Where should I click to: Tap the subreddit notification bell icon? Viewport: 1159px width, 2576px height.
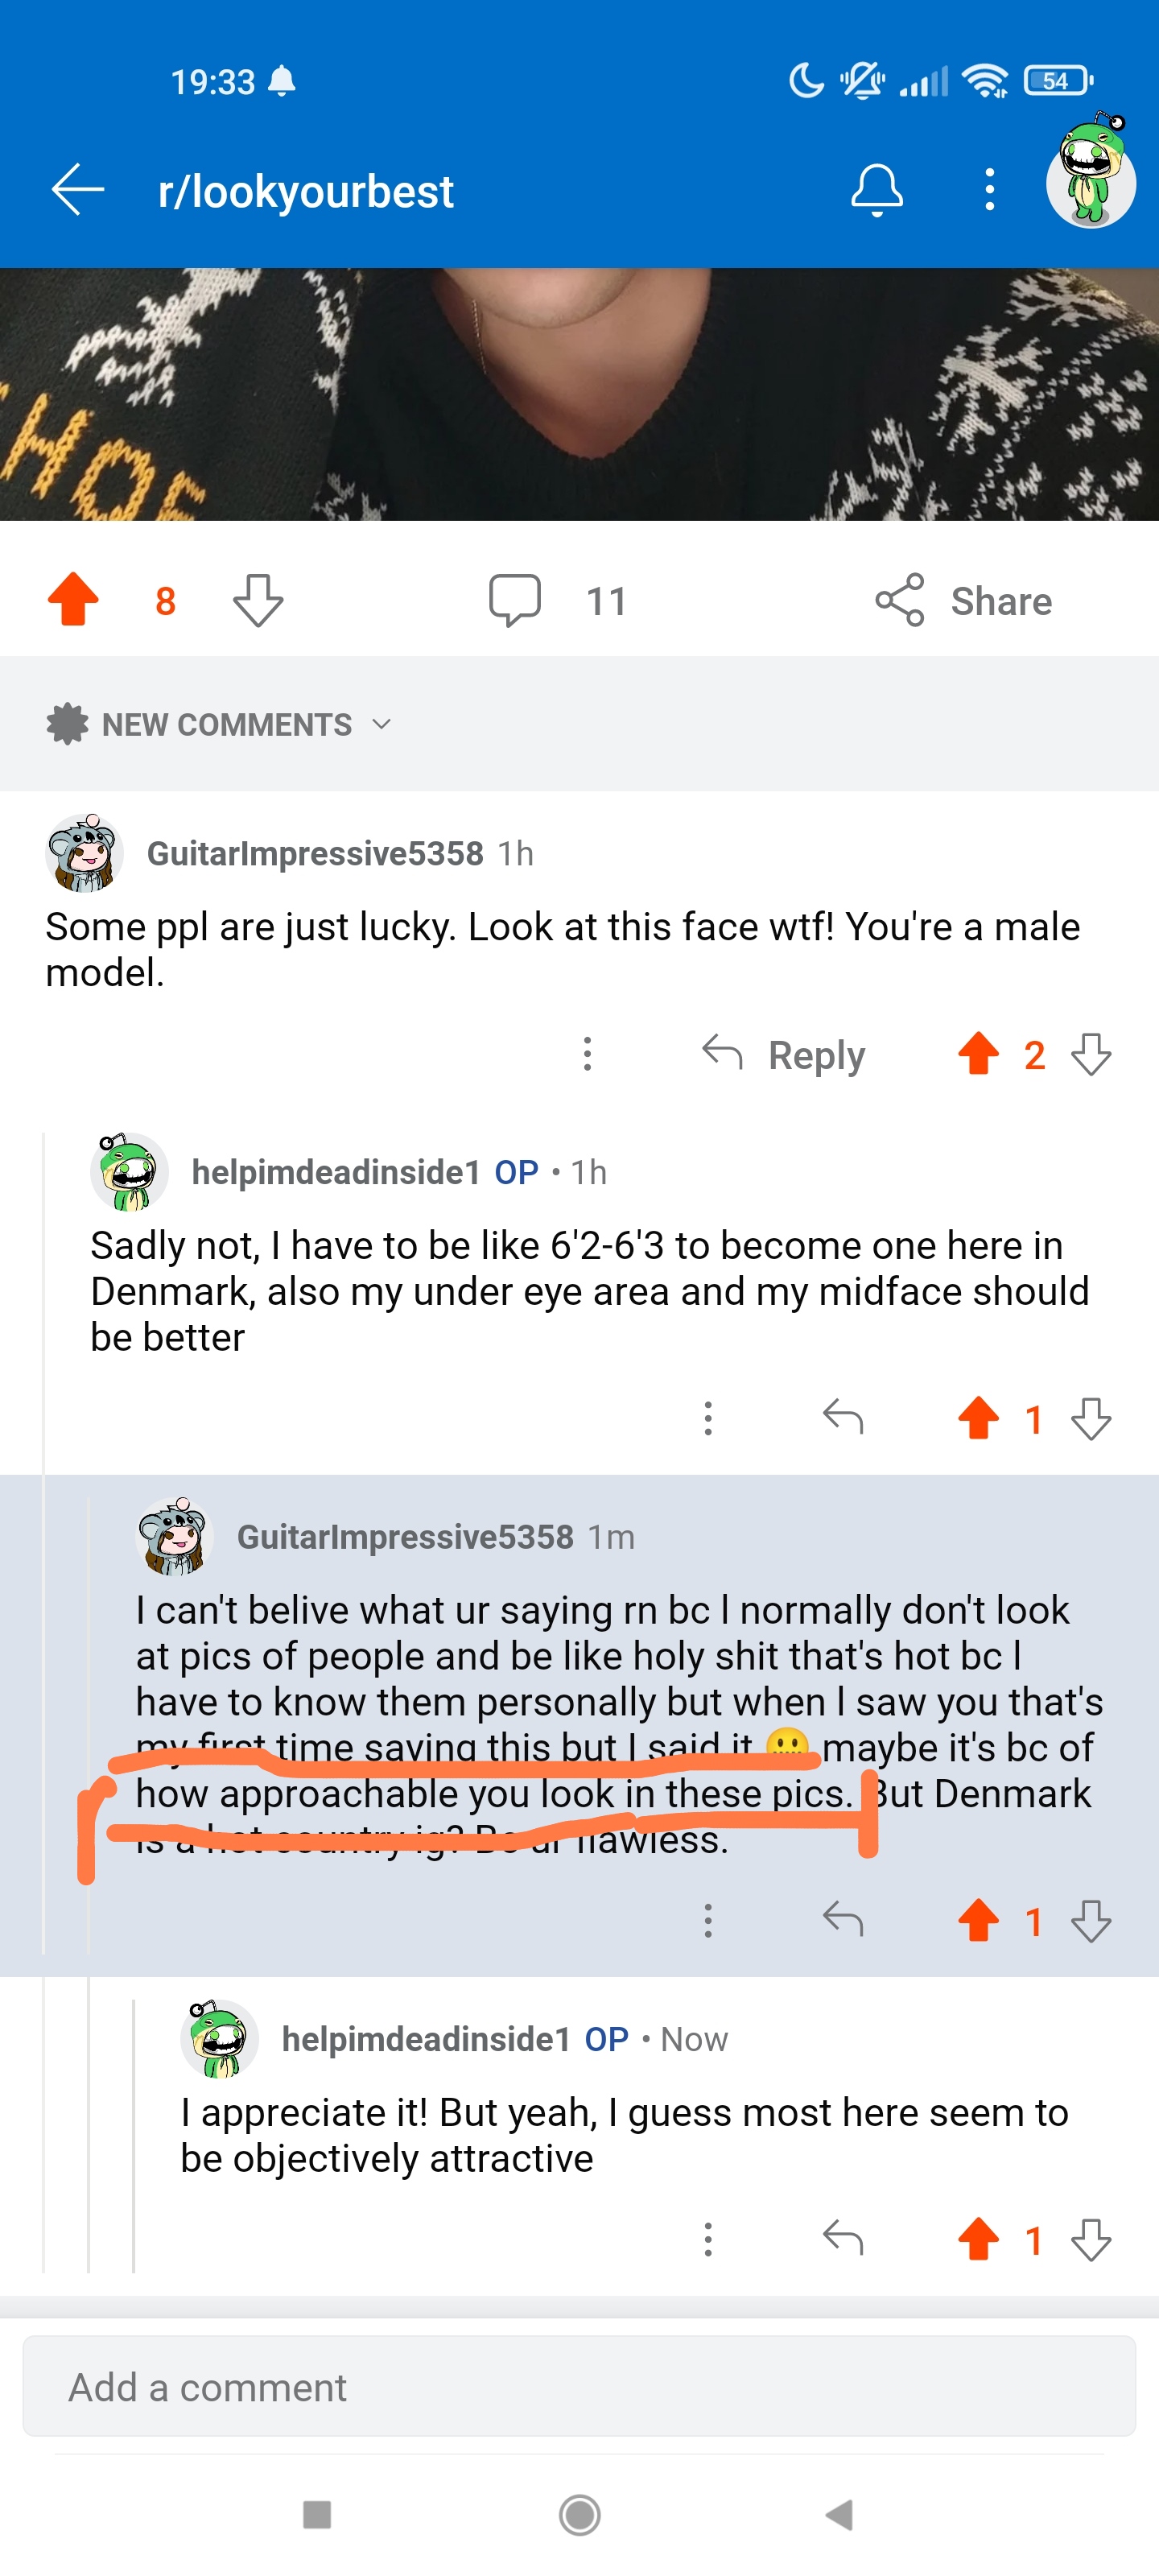[x=876, y=190]
